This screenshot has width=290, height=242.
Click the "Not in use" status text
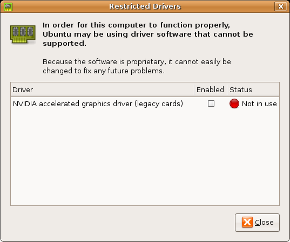point(259,103)
